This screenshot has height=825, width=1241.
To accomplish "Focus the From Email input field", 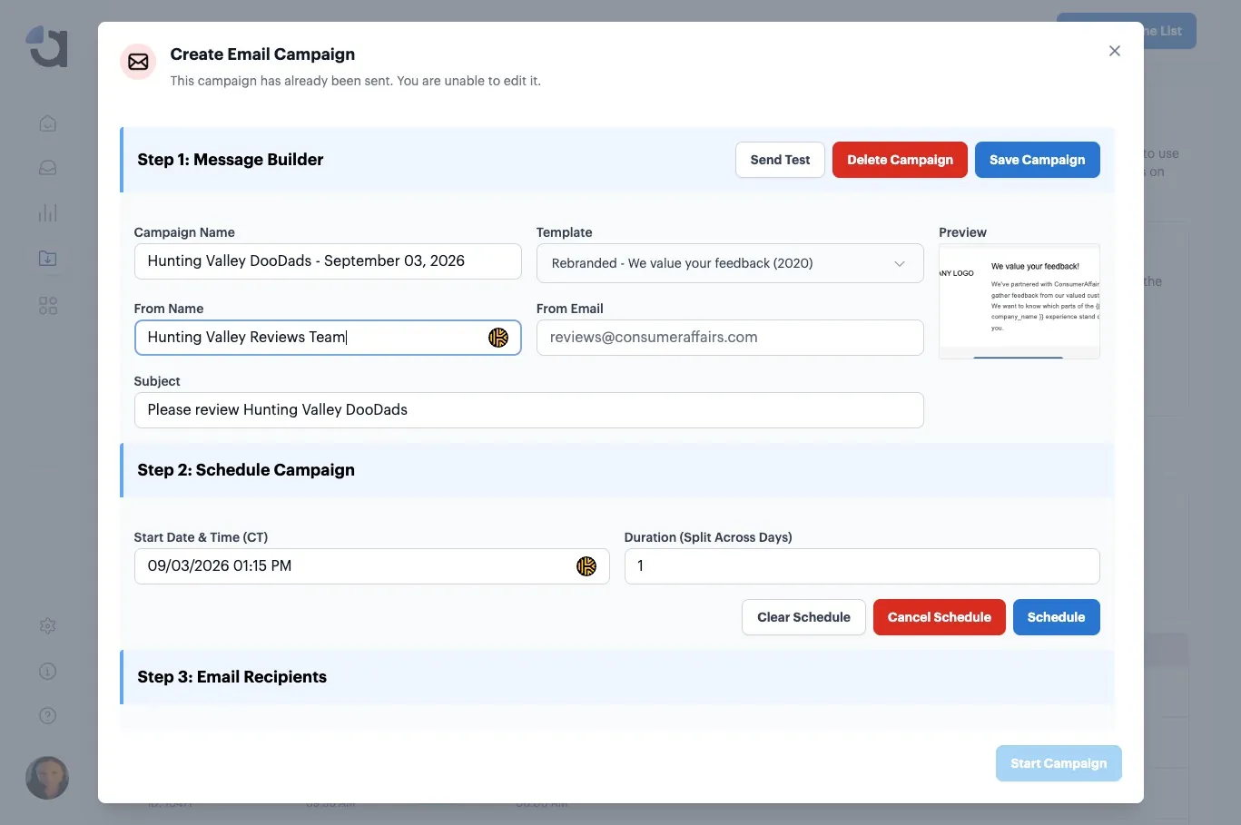I will pos(730,338).
